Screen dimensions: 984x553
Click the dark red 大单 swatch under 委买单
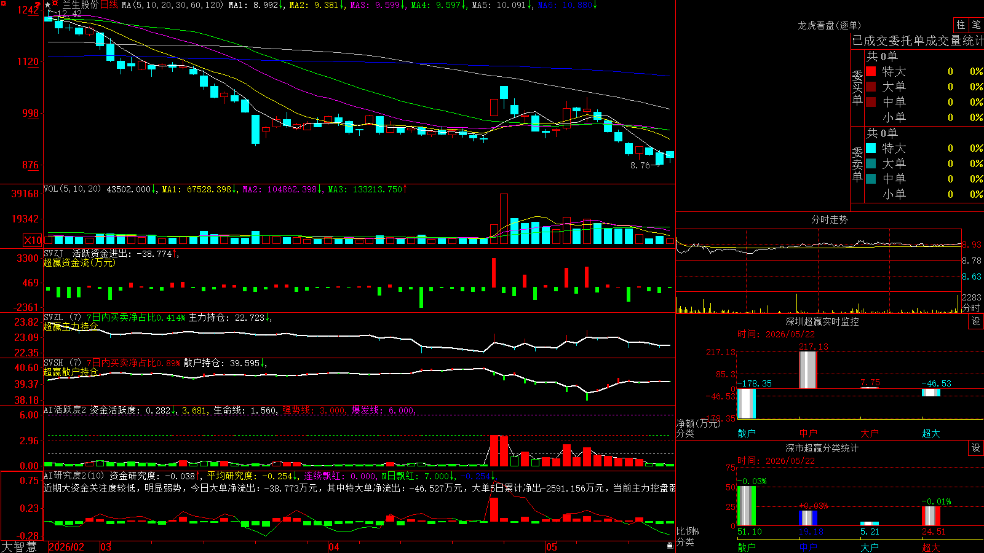[871, 87]
